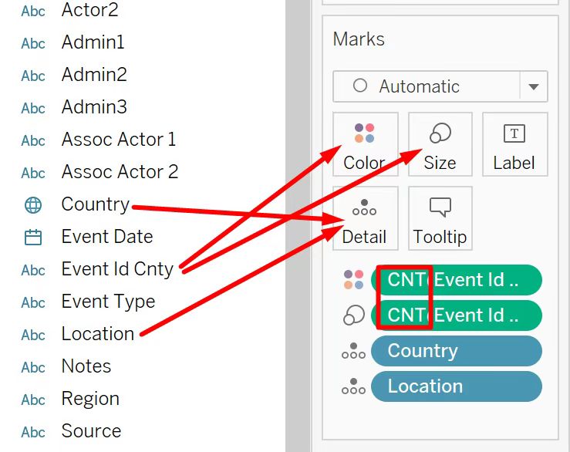Viewport: 570px width, 452px height.
Task: Click the calendar icon beside Event Date
Action: click(x=33, y=238)
